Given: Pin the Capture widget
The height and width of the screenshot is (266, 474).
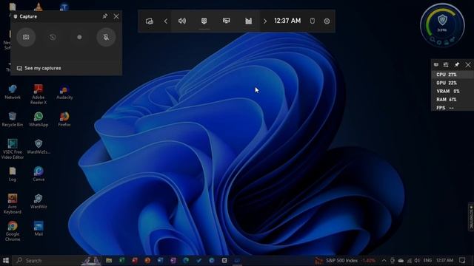Looking at the screenshot, I should pyautogui.click(x=104, y=16).
